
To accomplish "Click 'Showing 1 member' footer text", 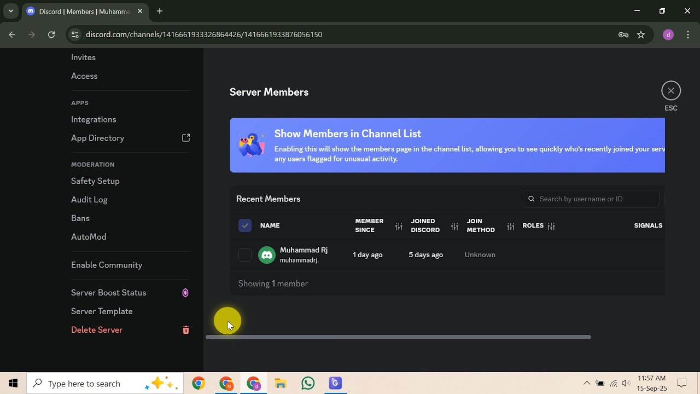I will (x=273, y=283).
